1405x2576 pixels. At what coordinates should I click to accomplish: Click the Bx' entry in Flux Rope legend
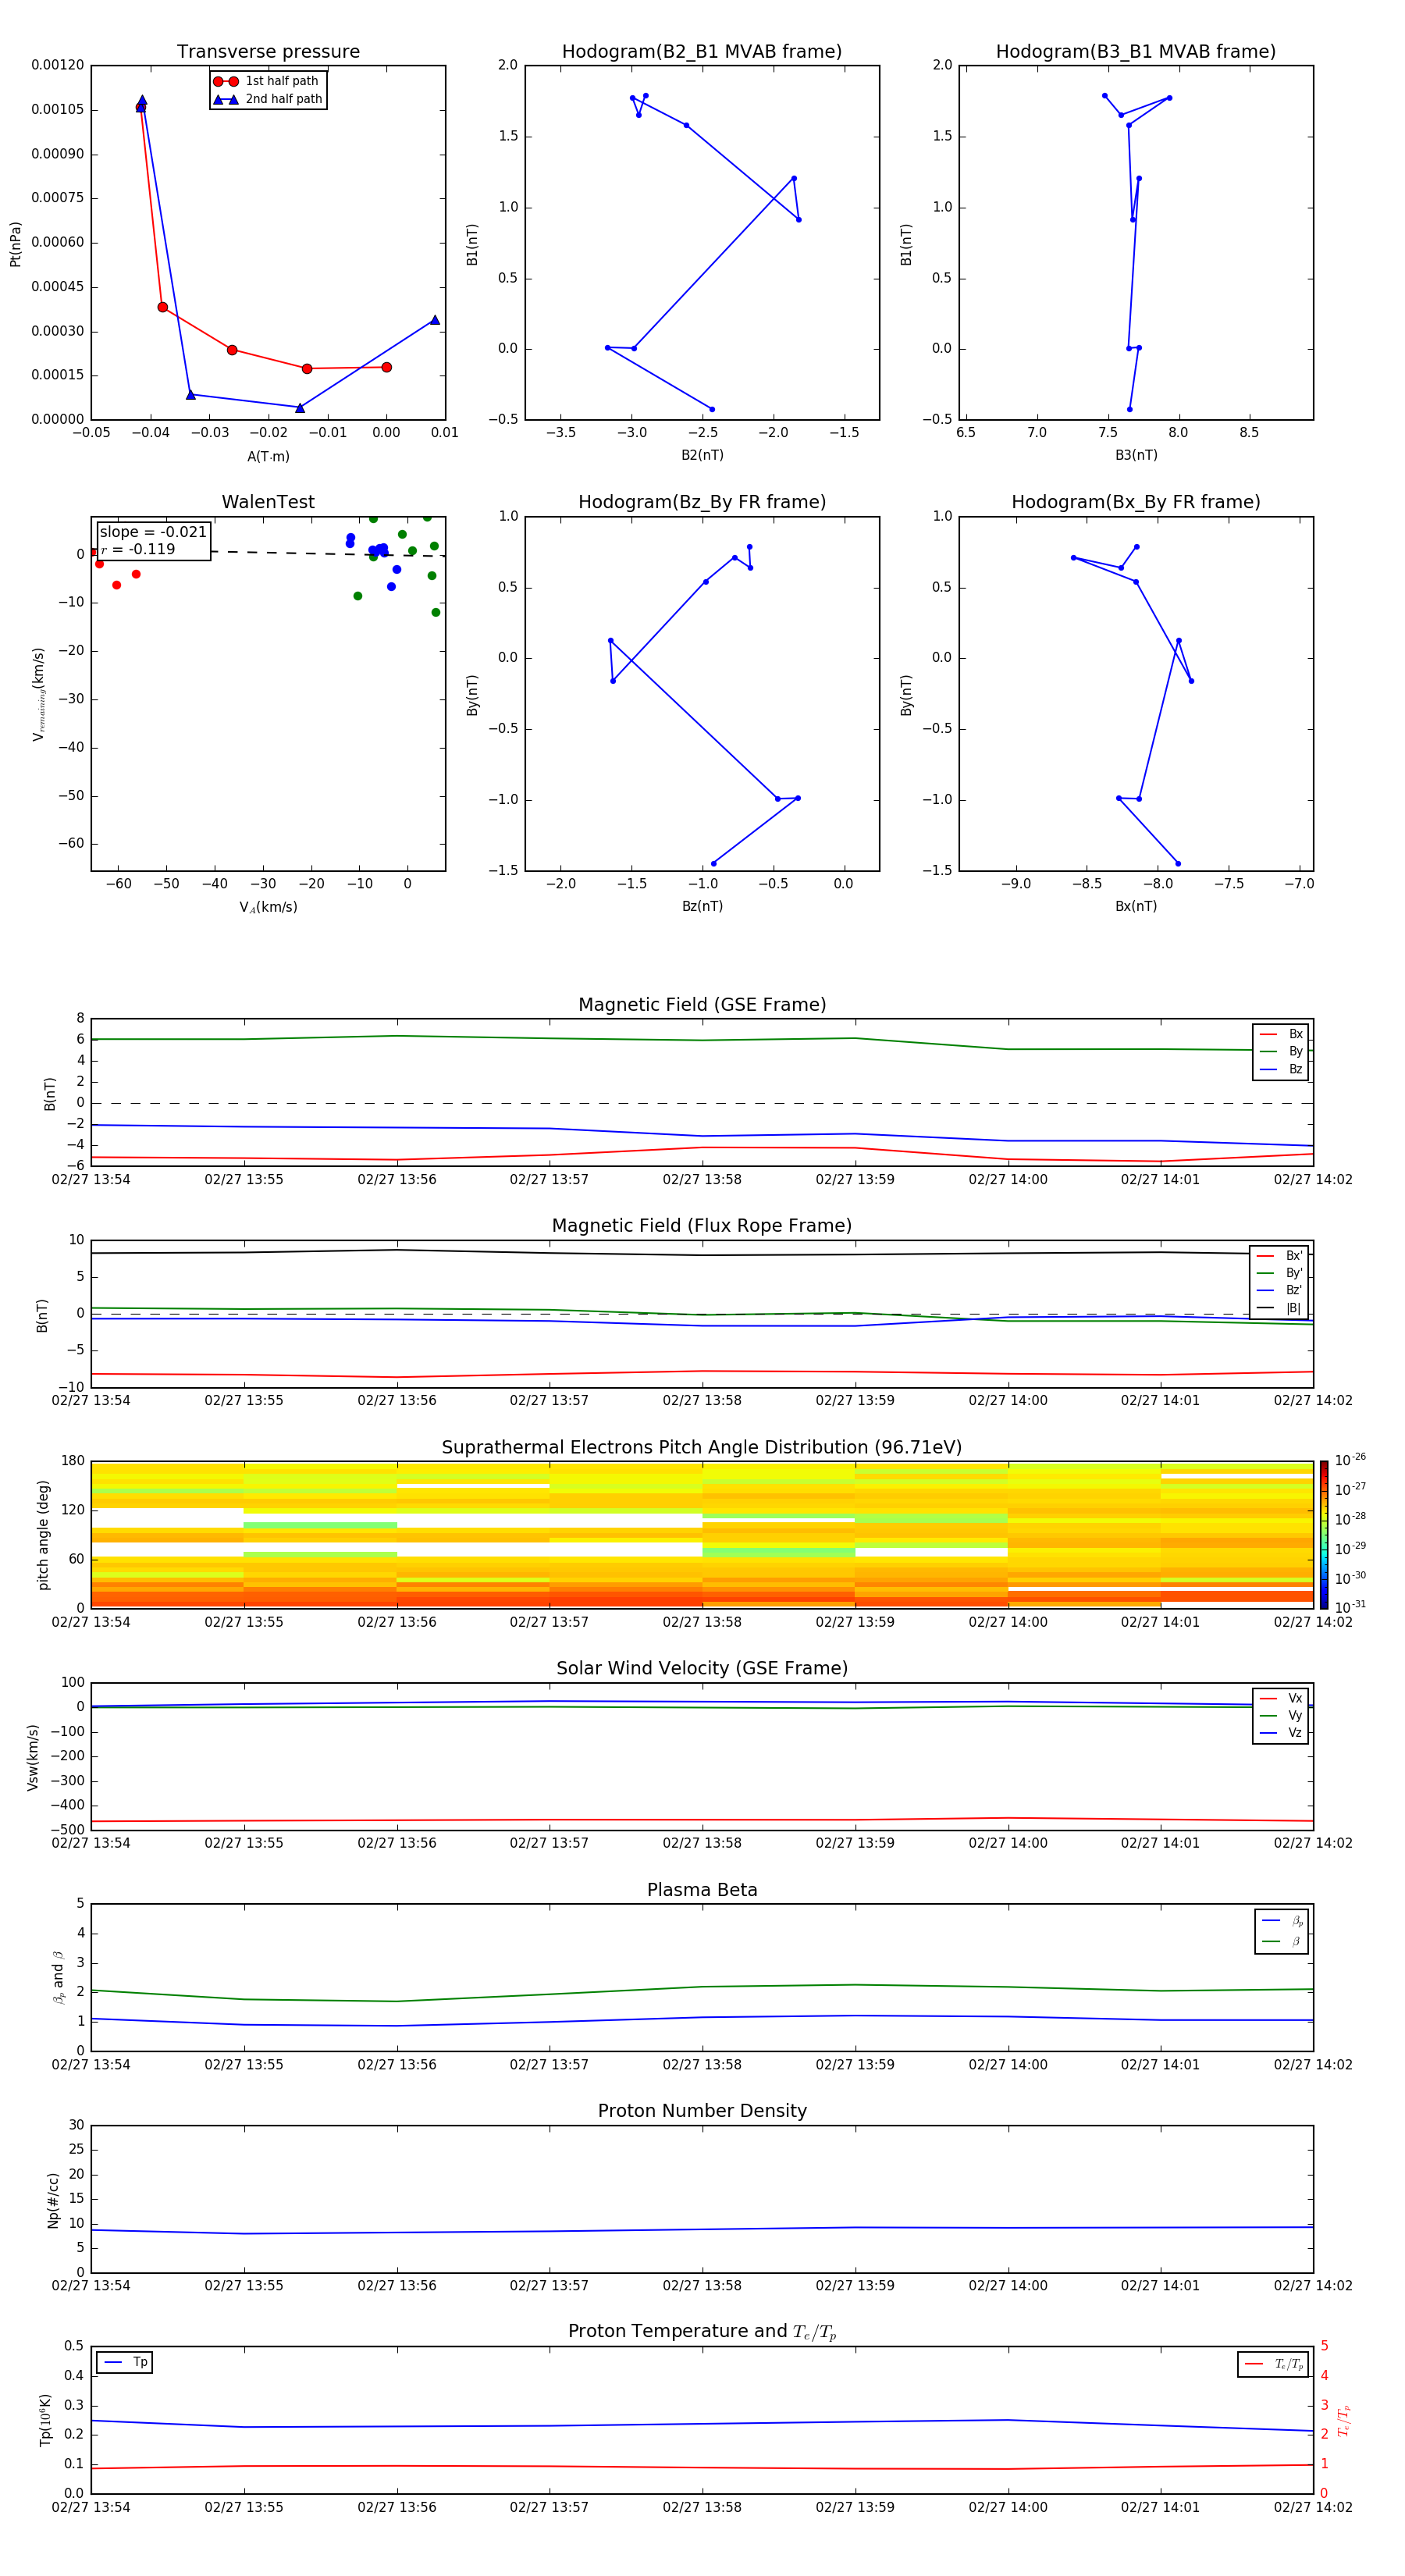pos(1279,1256)
